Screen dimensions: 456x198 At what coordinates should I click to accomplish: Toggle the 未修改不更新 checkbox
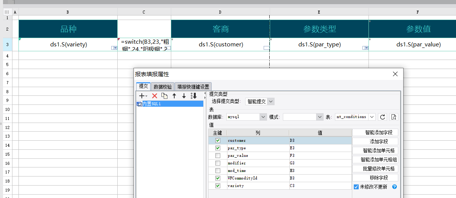pyautogui.click(x=356, y=187)
